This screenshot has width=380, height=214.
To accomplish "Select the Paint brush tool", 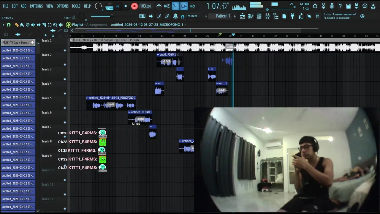I will (x=22, y=25).
